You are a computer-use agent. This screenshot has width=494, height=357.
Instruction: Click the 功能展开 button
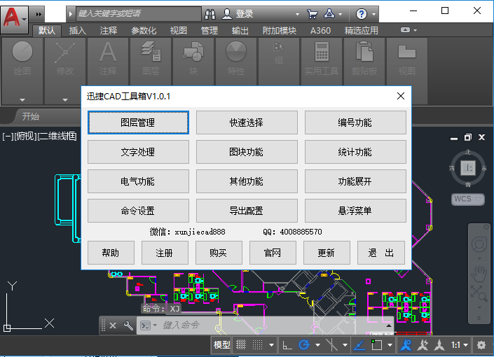pos(355,181)
